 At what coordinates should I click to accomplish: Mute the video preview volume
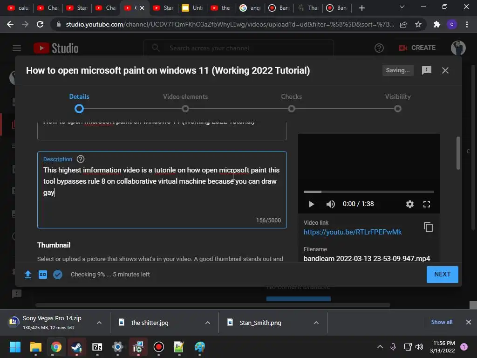pyautogui.click(x=330, y=204)
